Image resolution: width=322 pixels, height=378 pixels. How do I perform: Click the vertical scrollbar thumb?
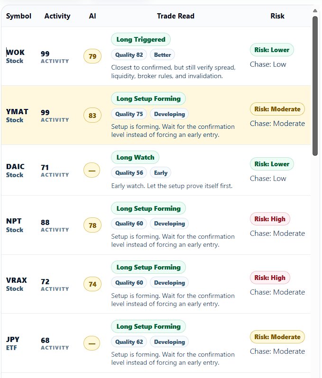point(315,86)
